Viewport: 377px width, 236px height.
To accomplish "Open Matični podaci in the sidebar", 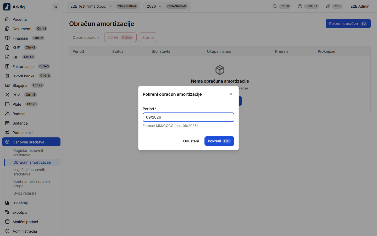I will (31, 222).
